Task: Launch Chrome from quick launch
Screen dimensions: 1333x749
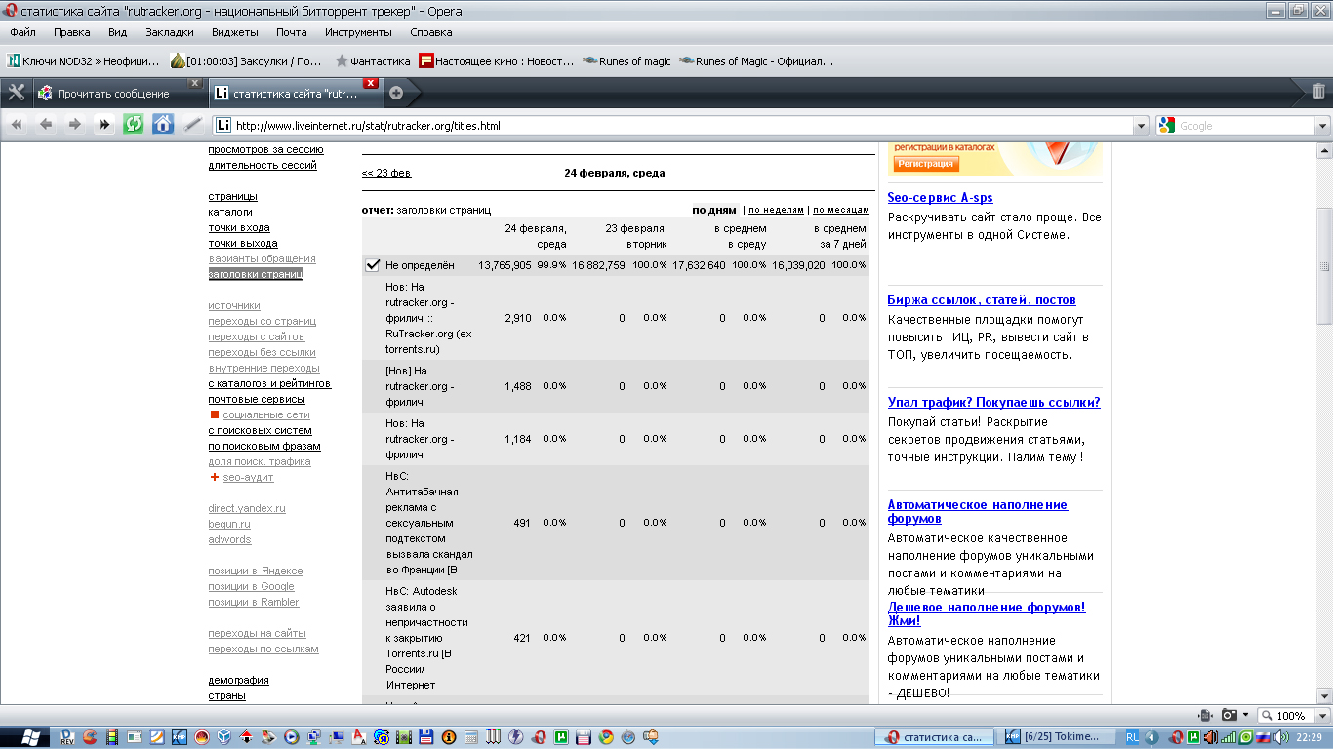Action: 606,737
